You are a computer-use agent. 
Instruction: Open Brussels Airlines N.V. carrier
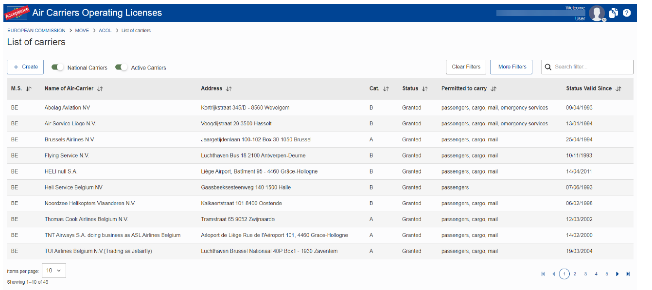(x=70, y=140)
